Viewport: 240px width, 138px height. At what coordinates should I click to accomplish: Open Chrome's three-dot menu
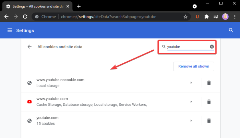234,16
